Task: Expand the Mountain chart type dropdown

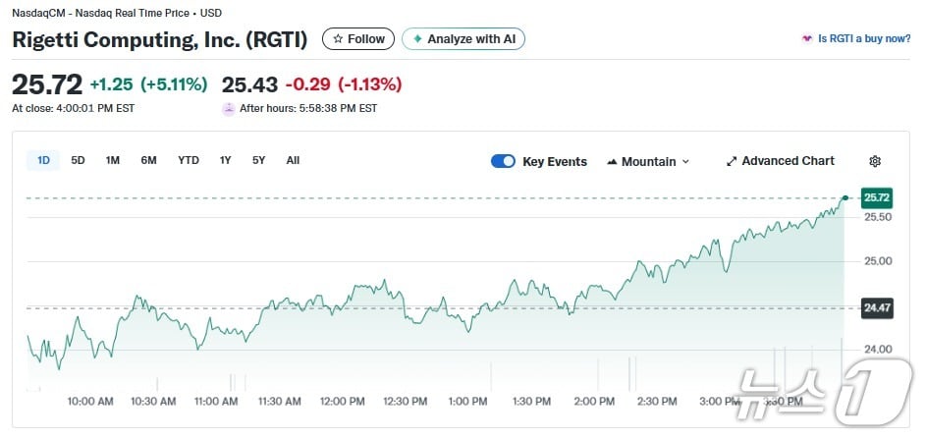Action: coord(685,162)
